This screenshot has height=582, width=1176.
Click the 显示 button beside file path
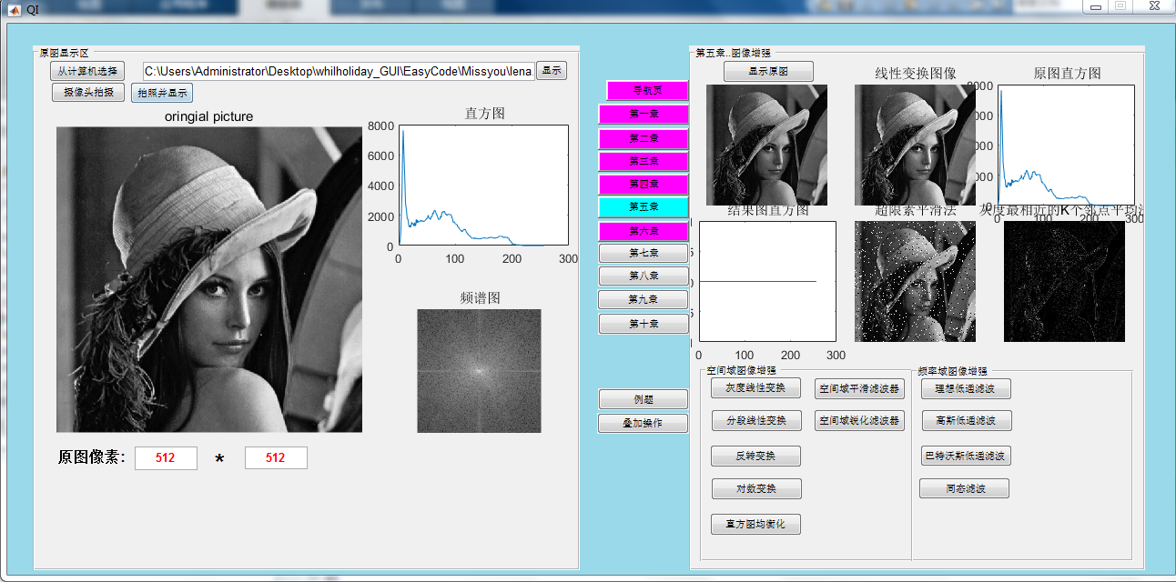(x=552, y=71)
